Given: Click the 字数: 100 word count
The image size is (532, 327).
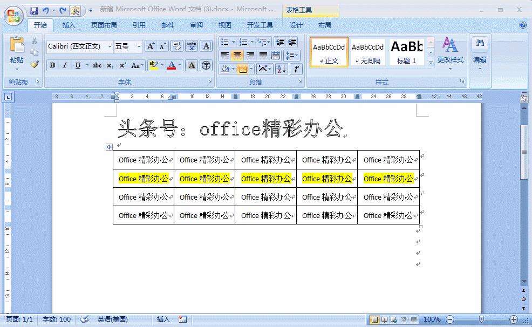Looking at the screenshot, I should tap(57, 319).
